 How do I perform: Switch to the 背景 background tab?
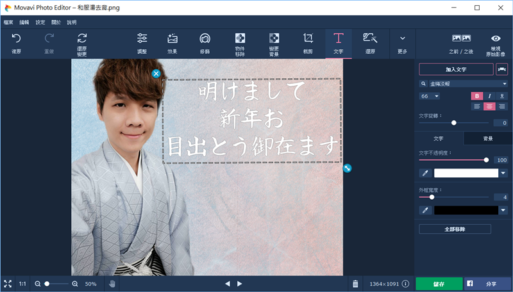(x=488, y=138)
